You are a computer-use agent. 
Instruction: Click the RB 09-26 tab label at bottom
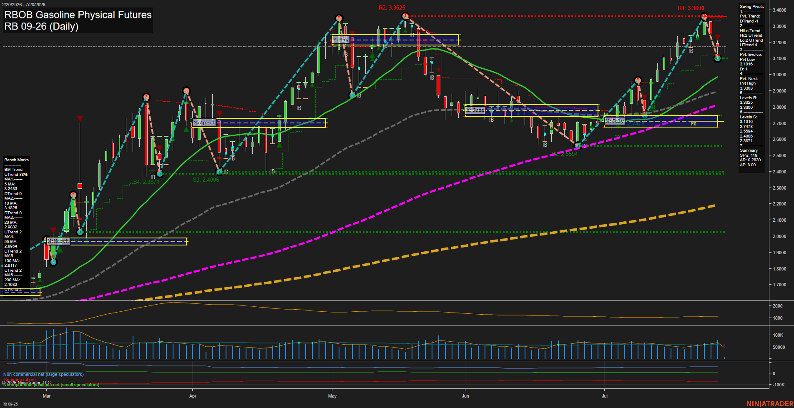click(x=10, y=404)
